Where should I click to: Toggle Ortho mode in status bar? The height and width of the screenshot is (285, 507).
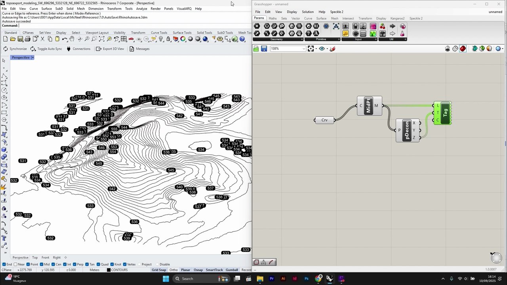[173, 270]
